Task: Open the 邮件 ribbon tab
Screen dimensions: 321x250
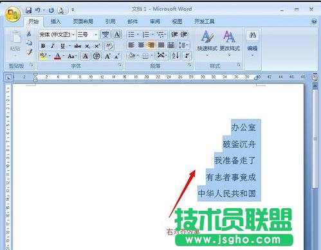Action: 133,21
